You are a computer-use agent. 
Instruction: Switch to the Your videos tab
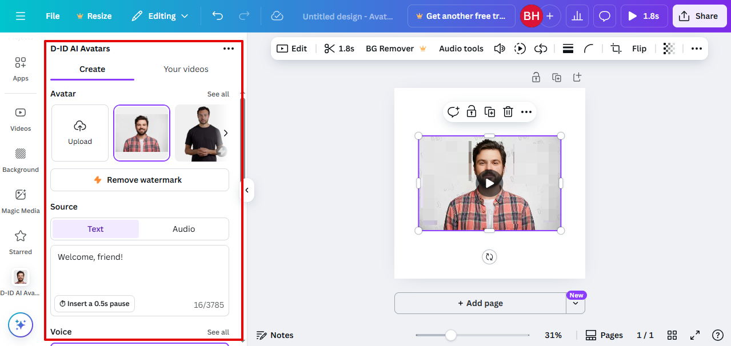[186, 69]
